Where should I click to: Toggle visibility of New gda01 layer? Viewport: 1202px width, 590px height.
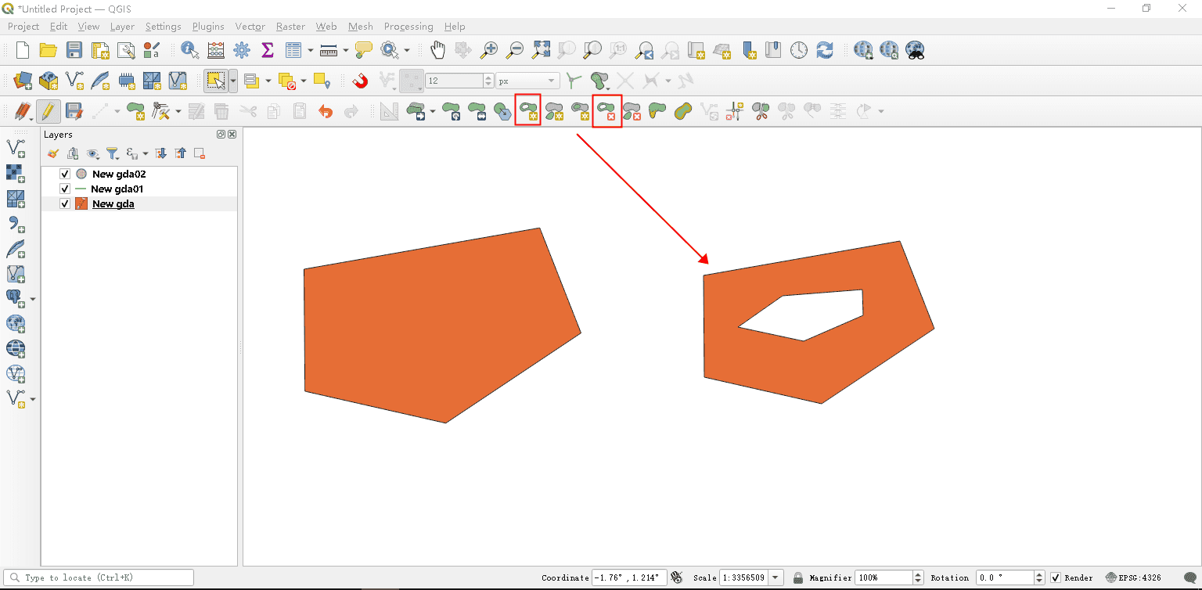pyautogui.click(x=65, y=189)
